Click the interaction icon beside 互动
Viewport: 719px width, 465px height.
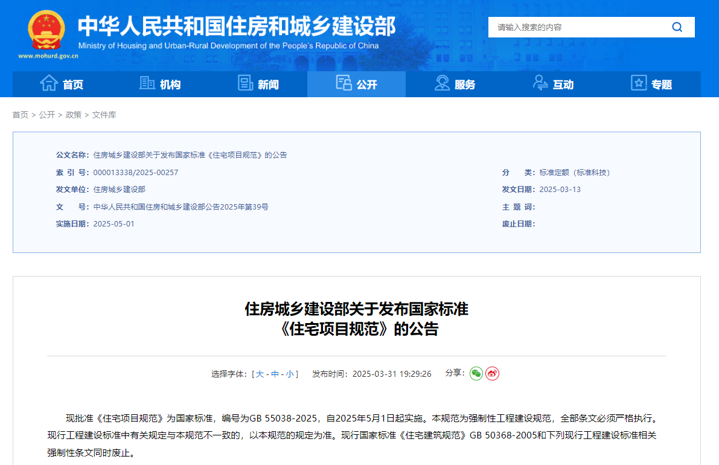(x=540, y=83)
